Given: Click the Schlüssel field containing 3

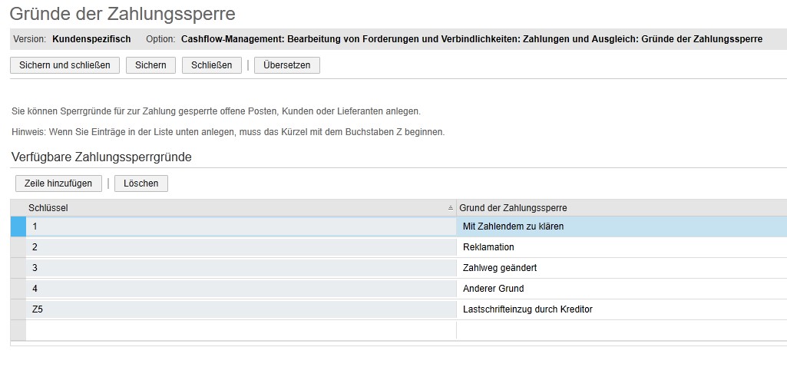Looking at the screenshot, I should point(240,268).
